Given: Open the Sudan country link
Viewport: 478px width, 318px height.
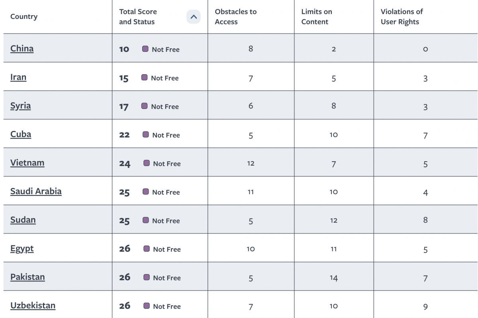Looking at the screenshot, I should (x=23, y=220).
